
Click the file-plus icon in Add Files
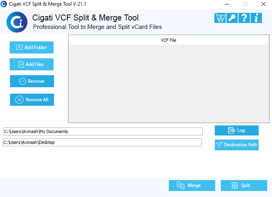[x=21, y=64]
